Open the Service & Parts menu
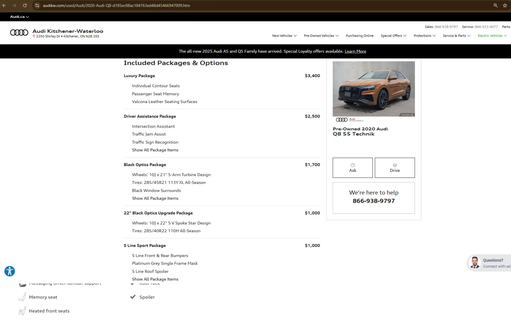 pyautogui.click(x=456, y=36)
